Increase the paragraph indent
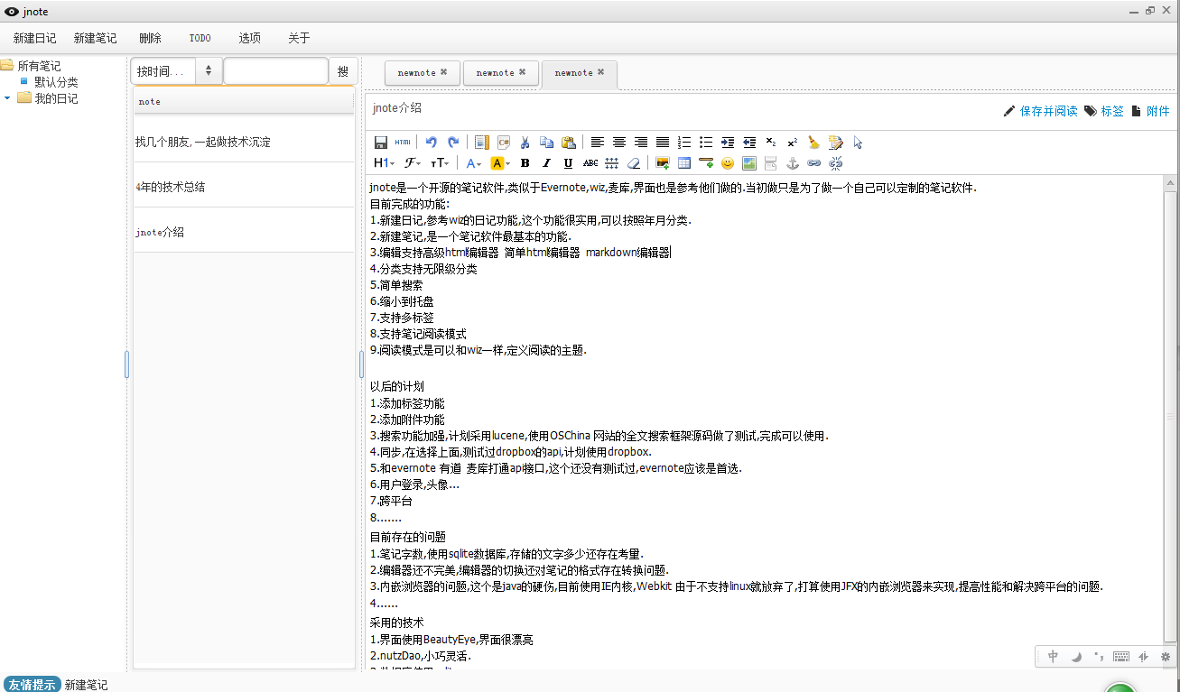This screenshot has width=1180, height=692. click(x=728, y=143)
